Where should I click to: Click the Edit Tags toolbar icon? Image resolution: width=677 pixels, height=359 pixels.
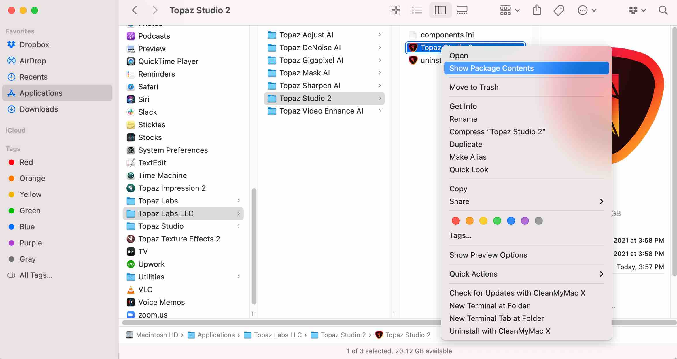click(x=559, y=10)
